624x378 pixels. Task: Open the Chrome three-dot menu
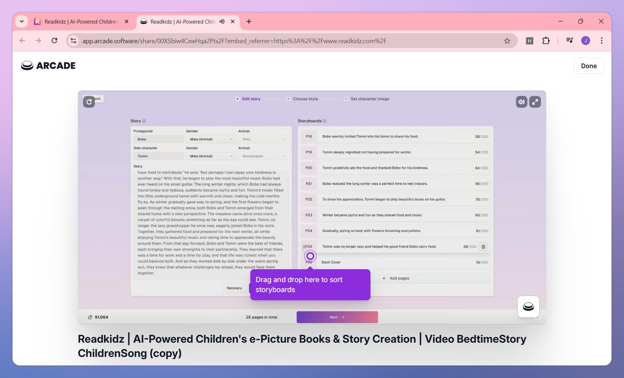click(x=602, y=41)
